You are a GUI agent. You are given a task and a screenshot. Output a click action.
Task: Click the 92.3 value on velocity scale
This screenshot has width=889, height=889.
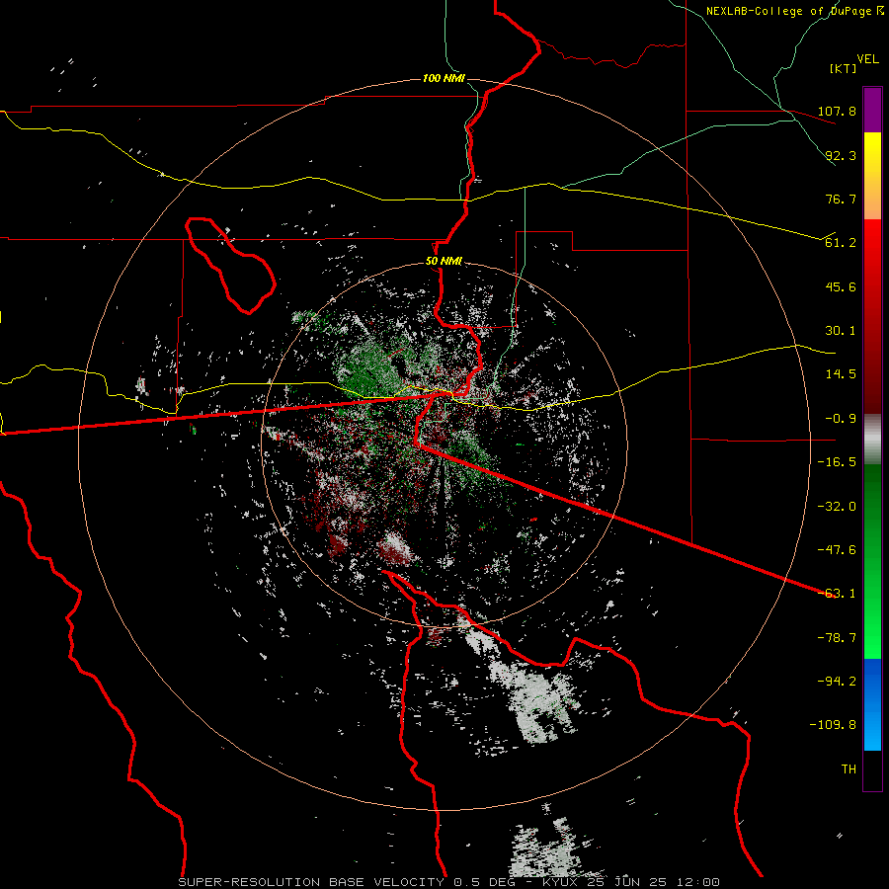point(841,155)
